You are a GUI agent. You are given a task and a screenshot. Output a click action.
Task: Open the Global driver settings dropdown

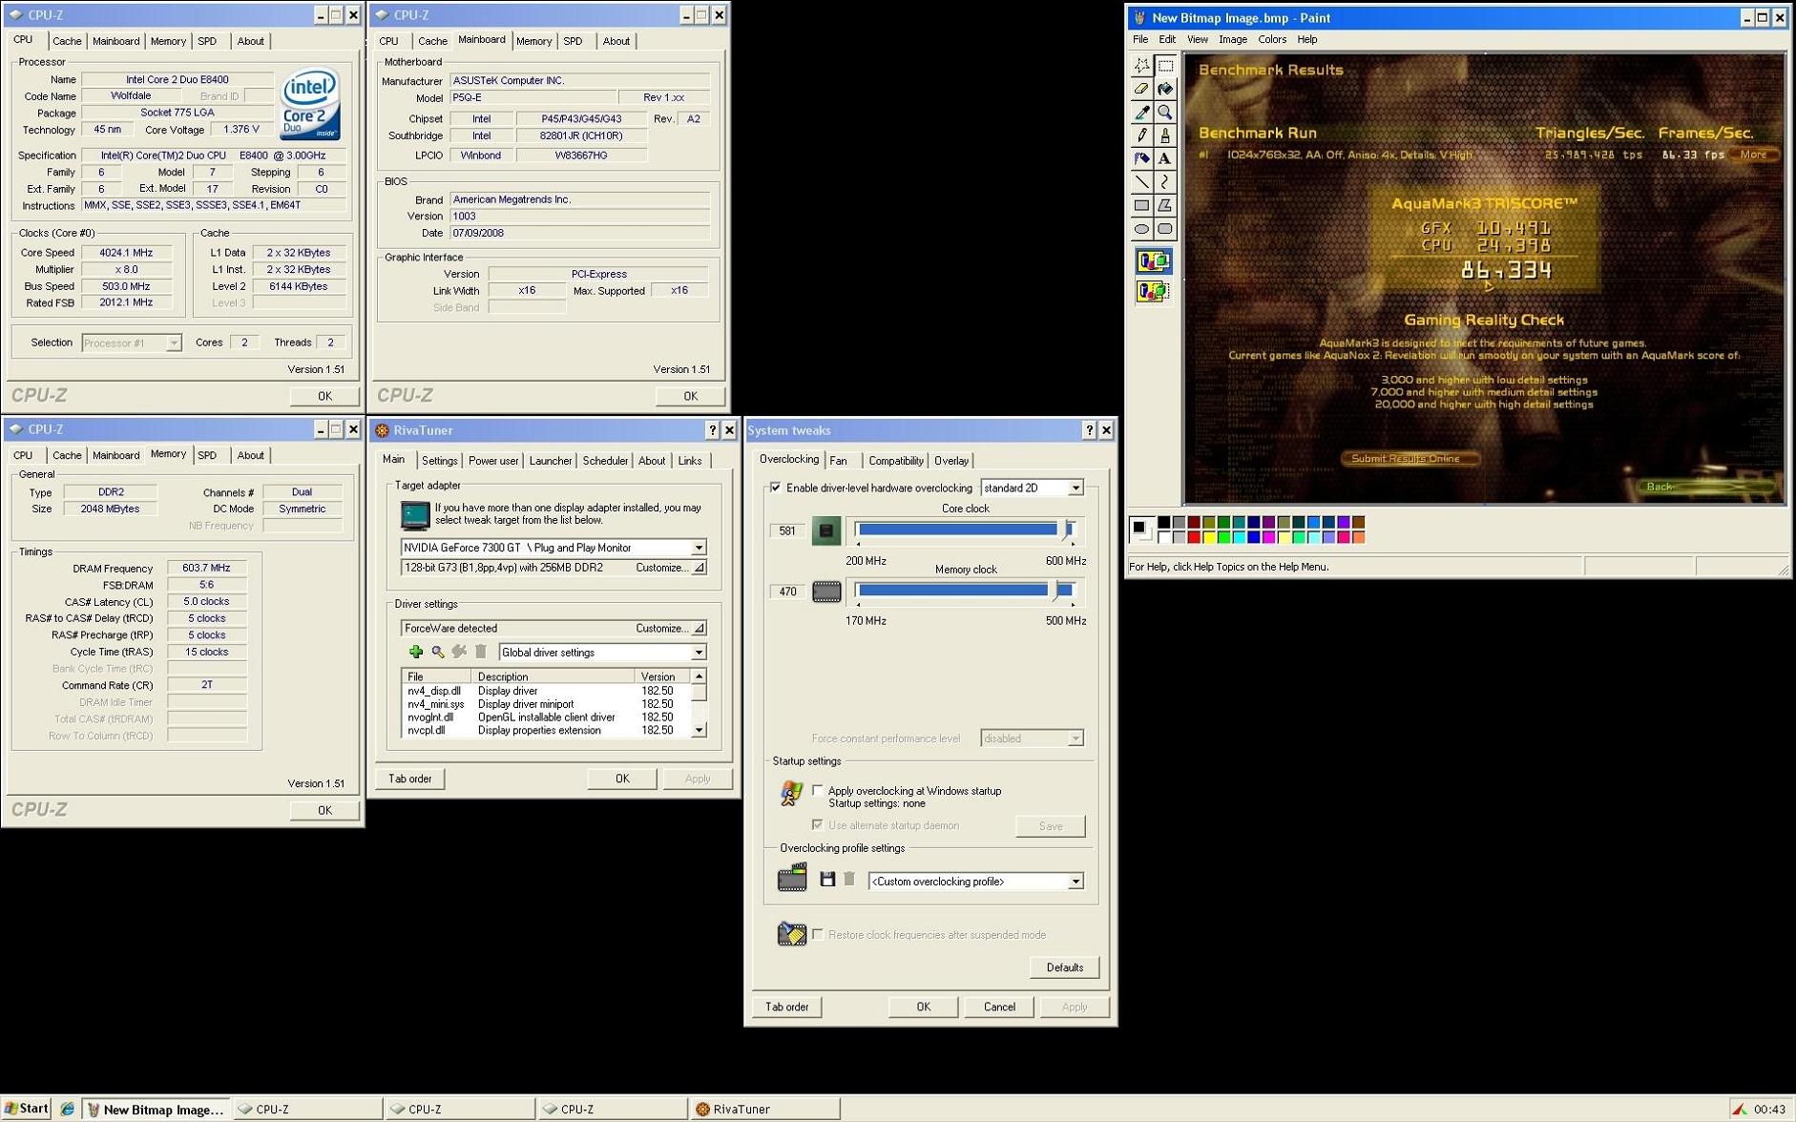699,653
